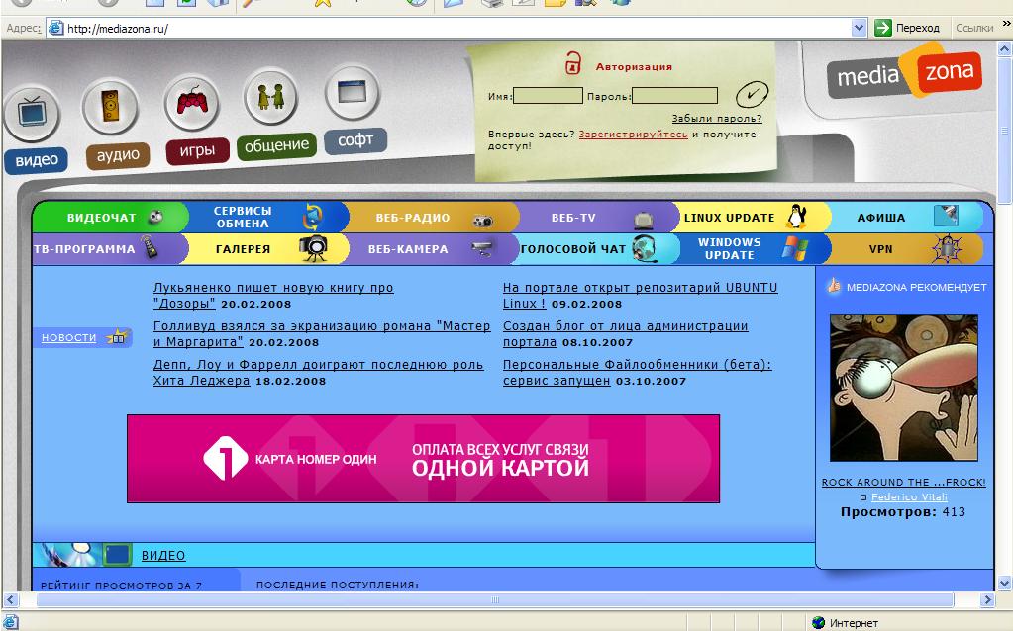Click the voice chat headset globe icon
The height and width of the screenshot is (631, 1013).
click(645, 249)
